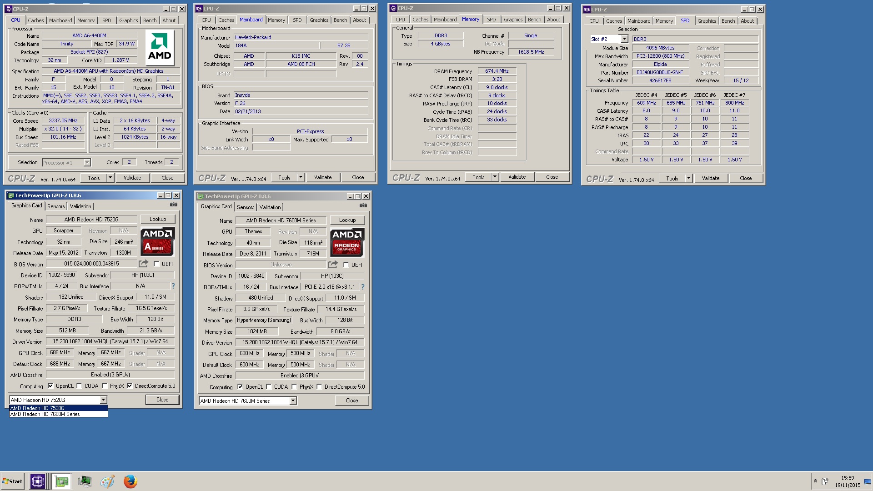Choose AMD Radeon HD 7600M Series list entry
Viewport: 873px width, 491px height.
pyautogui.click(x=59, y=414)
